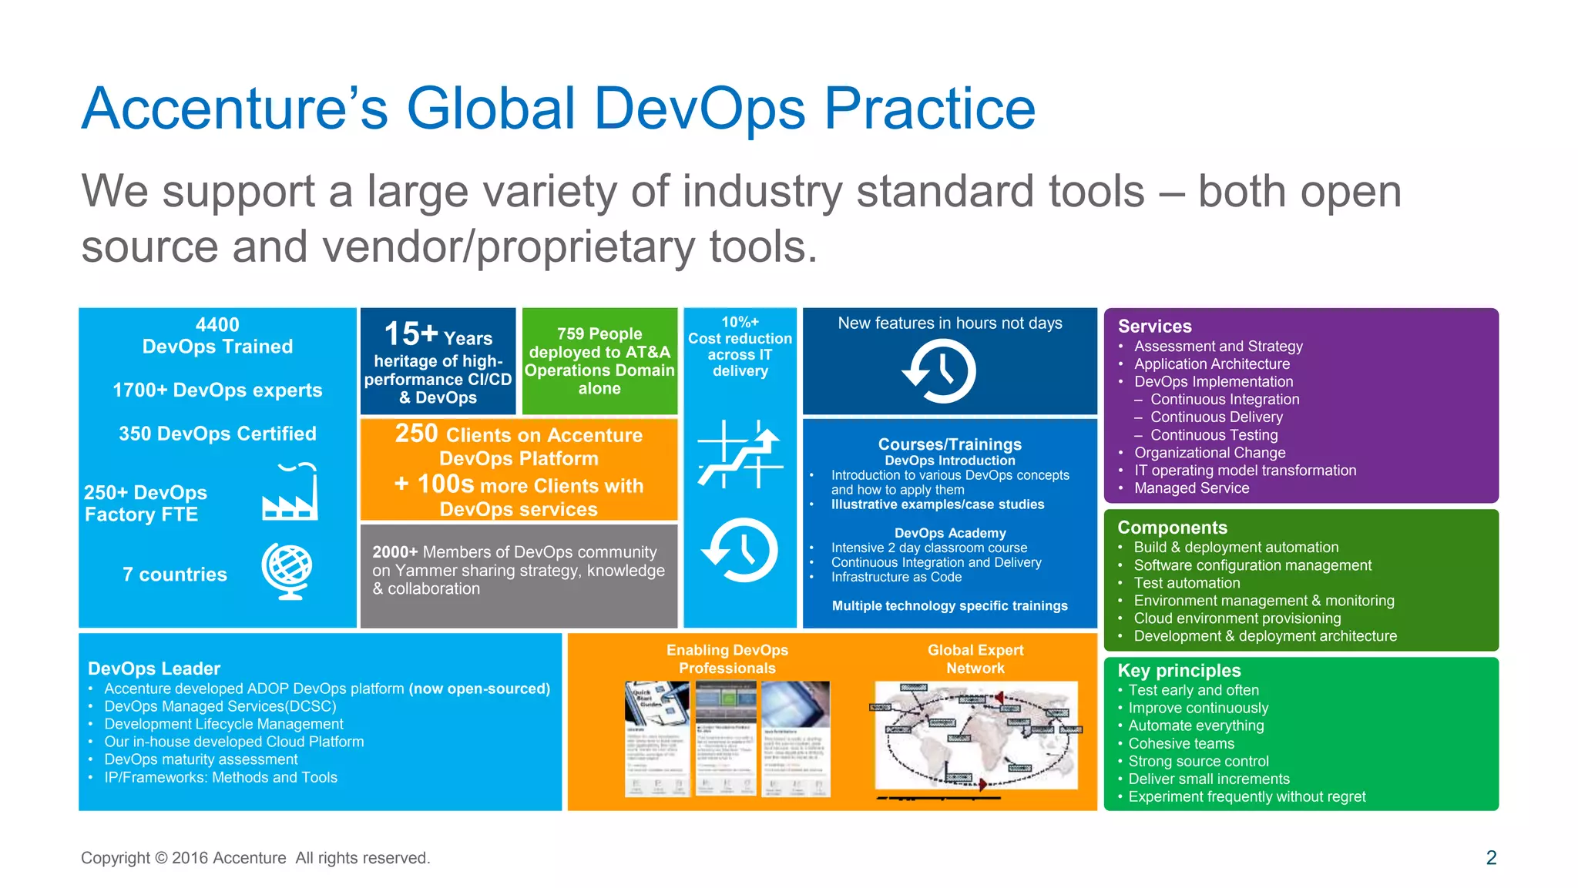Click the Key principles heading
Screen dimensions: 1578x888
1179,671
